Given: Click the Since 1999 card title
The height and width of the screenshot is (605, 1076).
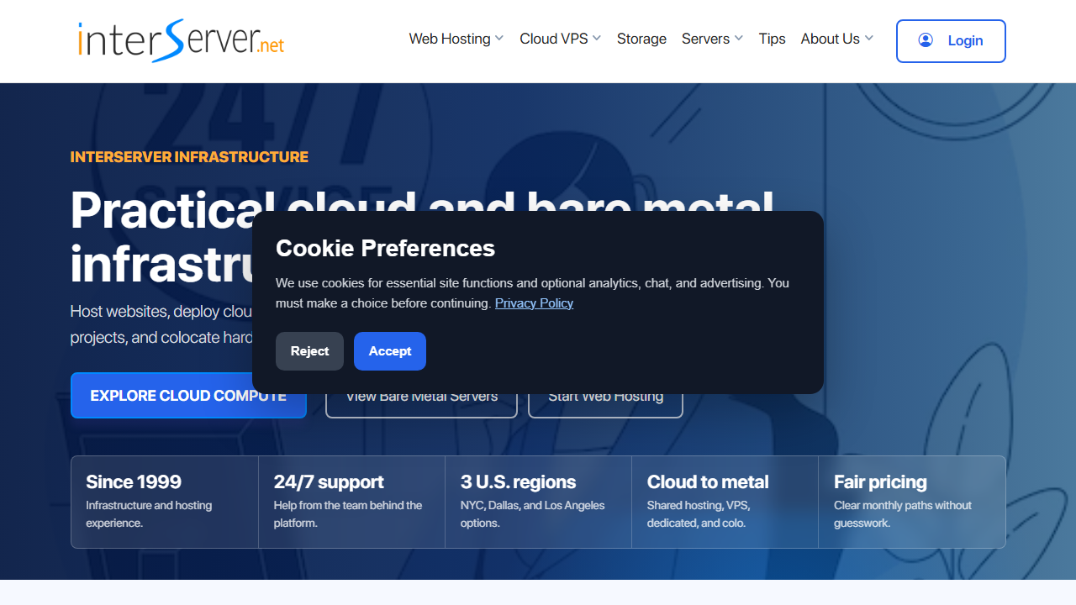Looking at the screenshot, I should [134, 481].
